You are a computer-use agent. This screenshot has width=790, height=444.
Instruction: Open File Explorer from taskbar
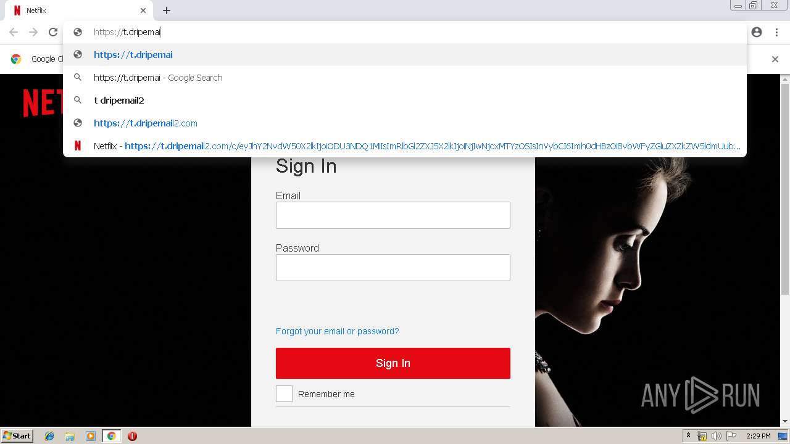(x=70, y=436)
